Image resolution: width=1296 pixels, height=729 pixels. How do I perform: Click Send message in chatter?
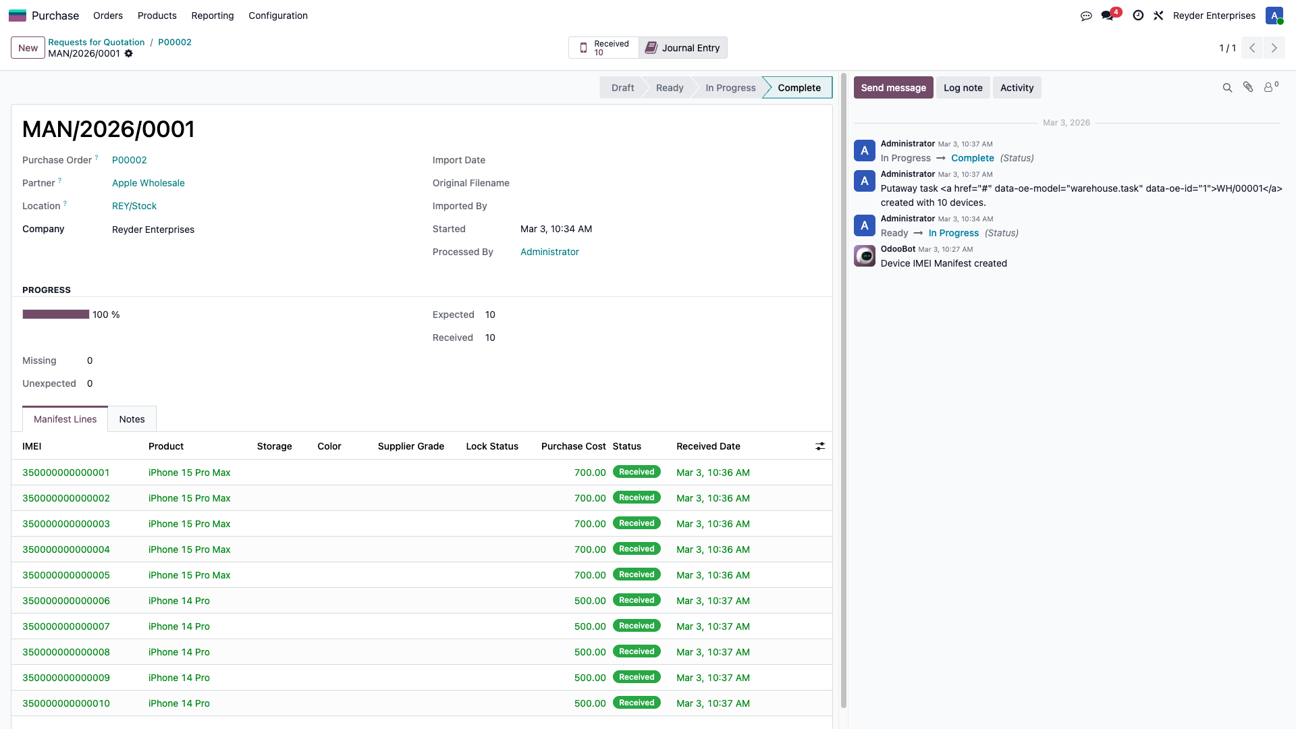coord(894,88)
